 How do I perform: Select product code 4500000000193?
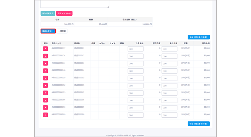[58, 107]
